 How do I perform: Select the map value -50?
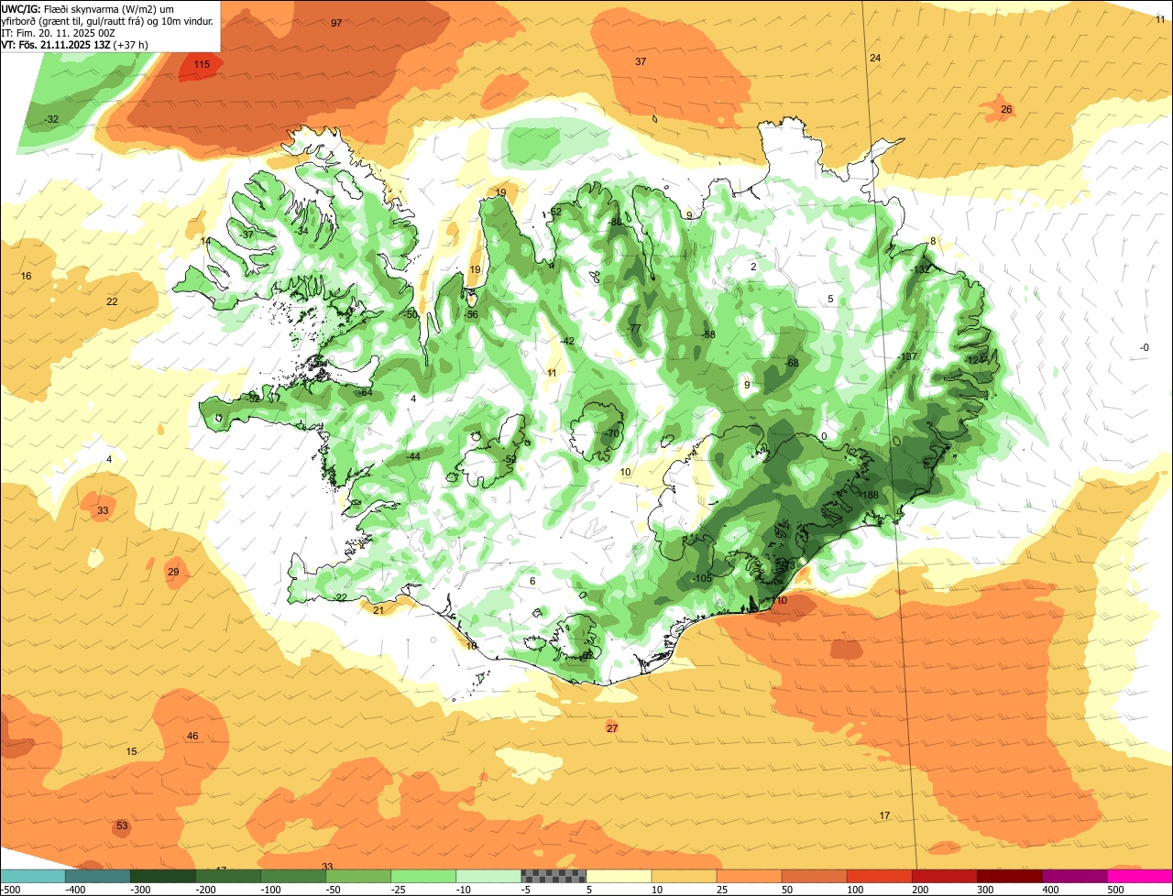[411, 314]
